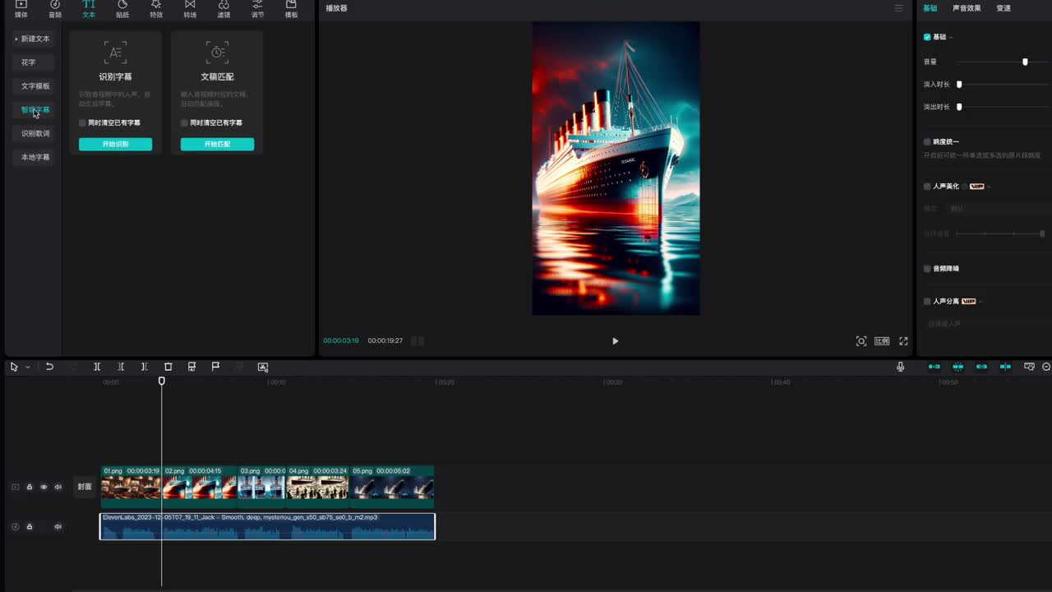Toggle the eye visibility icon on video track
The height and width of the screenshot is (592, 1052).
[x=44, y=487]
